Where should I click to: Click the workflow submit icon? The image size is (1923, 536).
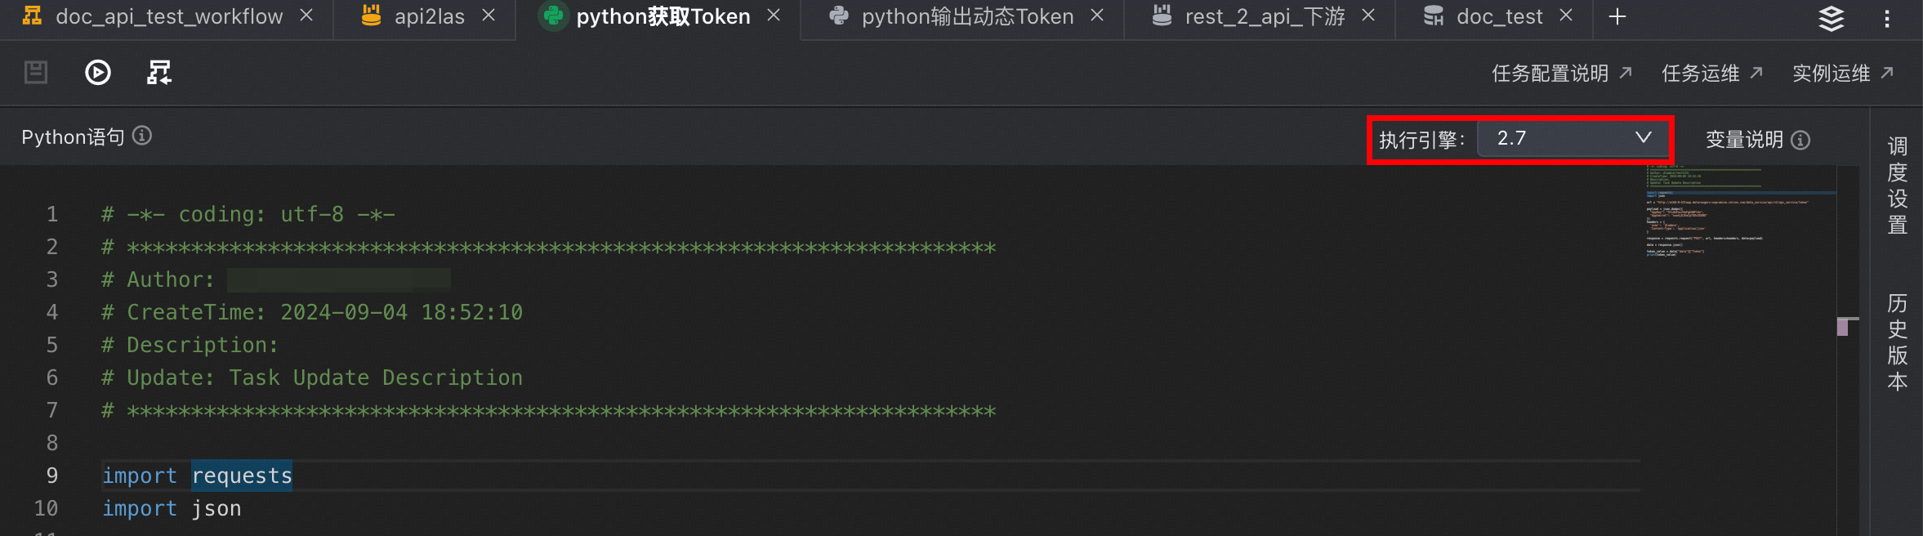[x=159, y=73]
